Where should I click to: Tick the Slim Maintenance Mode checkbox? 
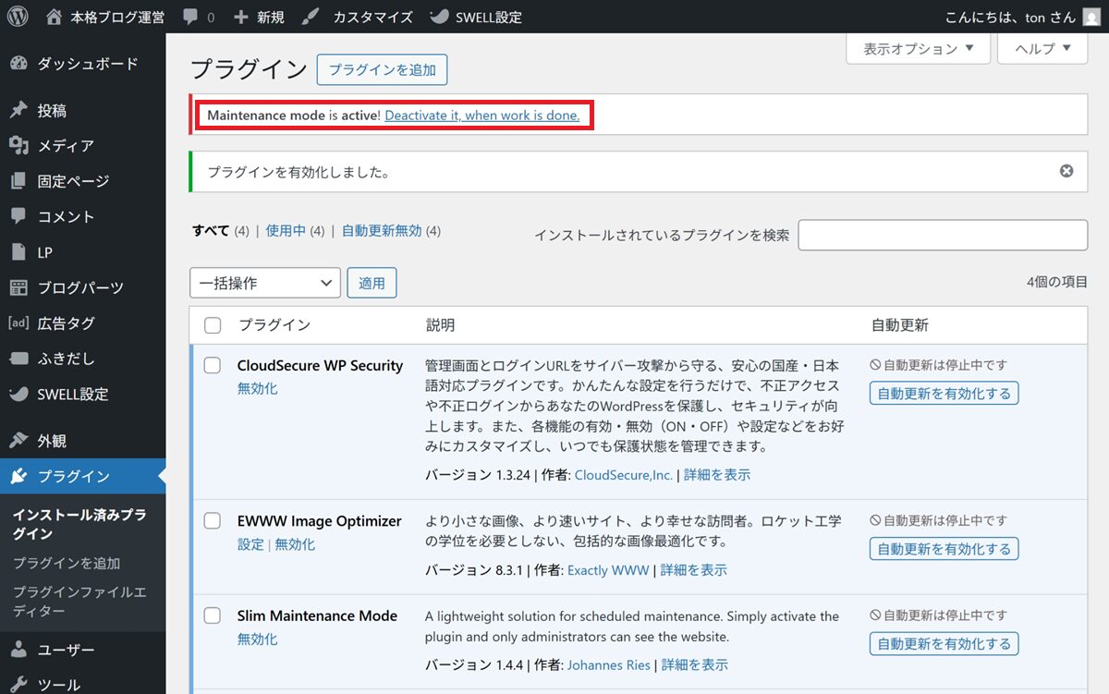(x=213, y=615)
